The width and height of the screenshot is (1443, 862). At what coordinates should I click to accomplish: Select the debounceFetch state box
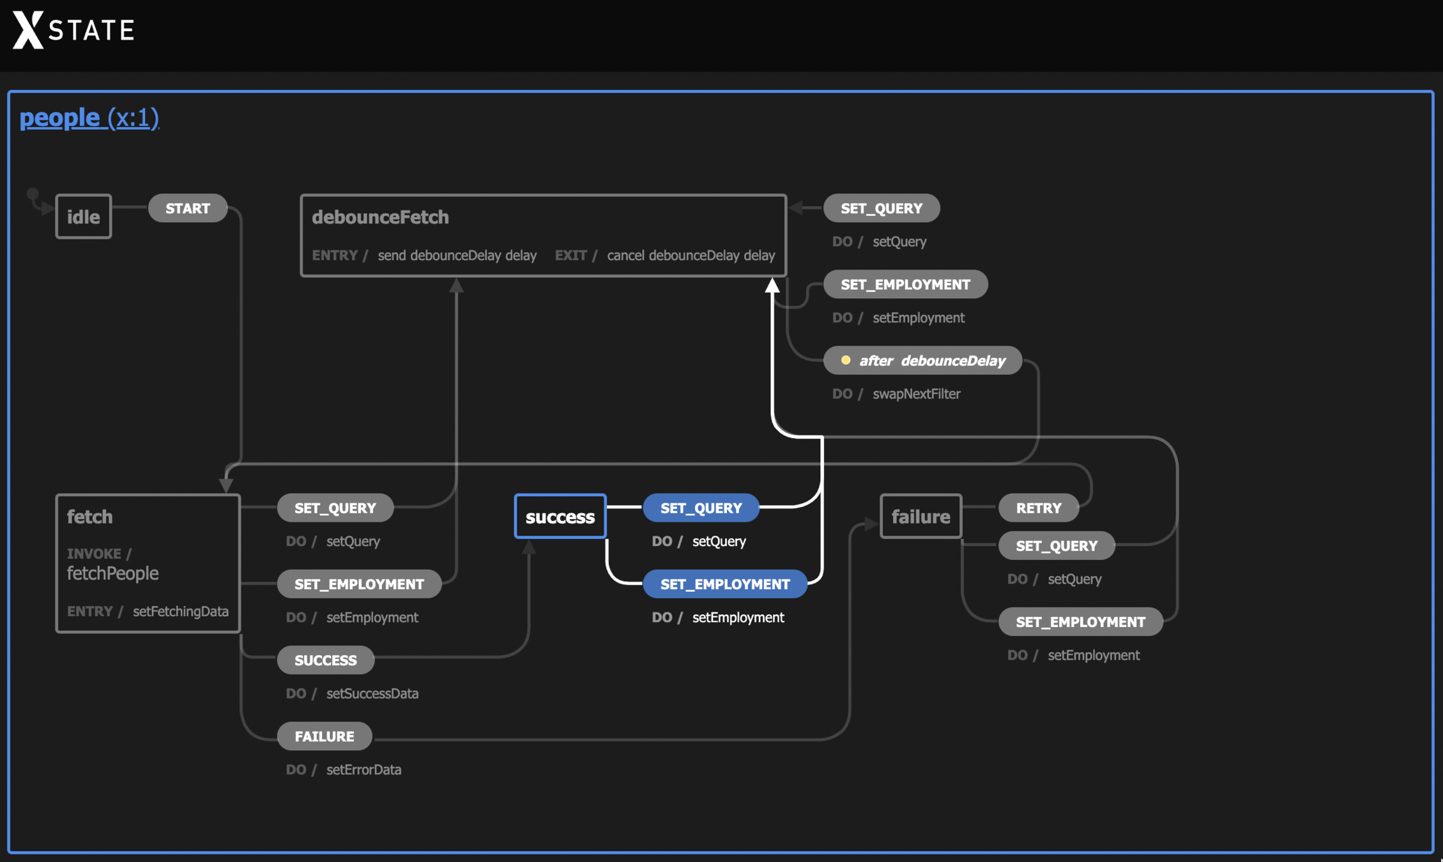[x=542, y=234]
